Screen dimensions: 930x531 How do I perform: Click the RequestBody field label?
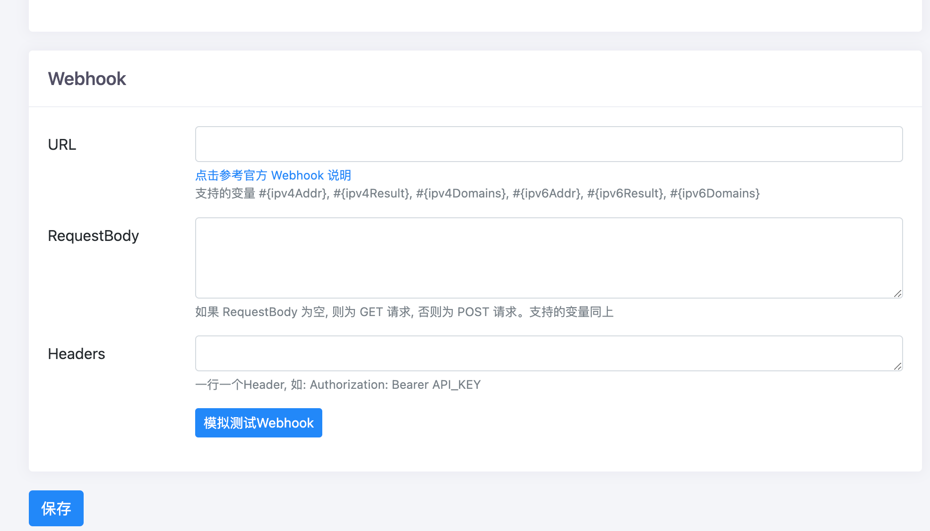coord(93,235)
